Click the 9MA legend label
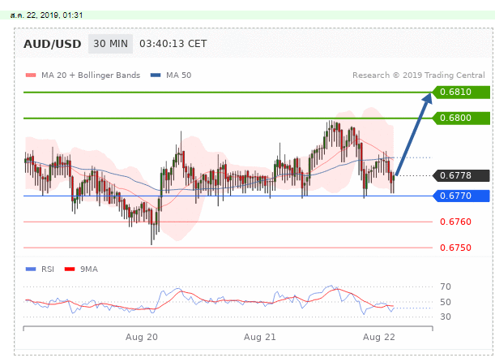Screen dimensions: 495x362 pyautogui.click(x=89, y=269)
